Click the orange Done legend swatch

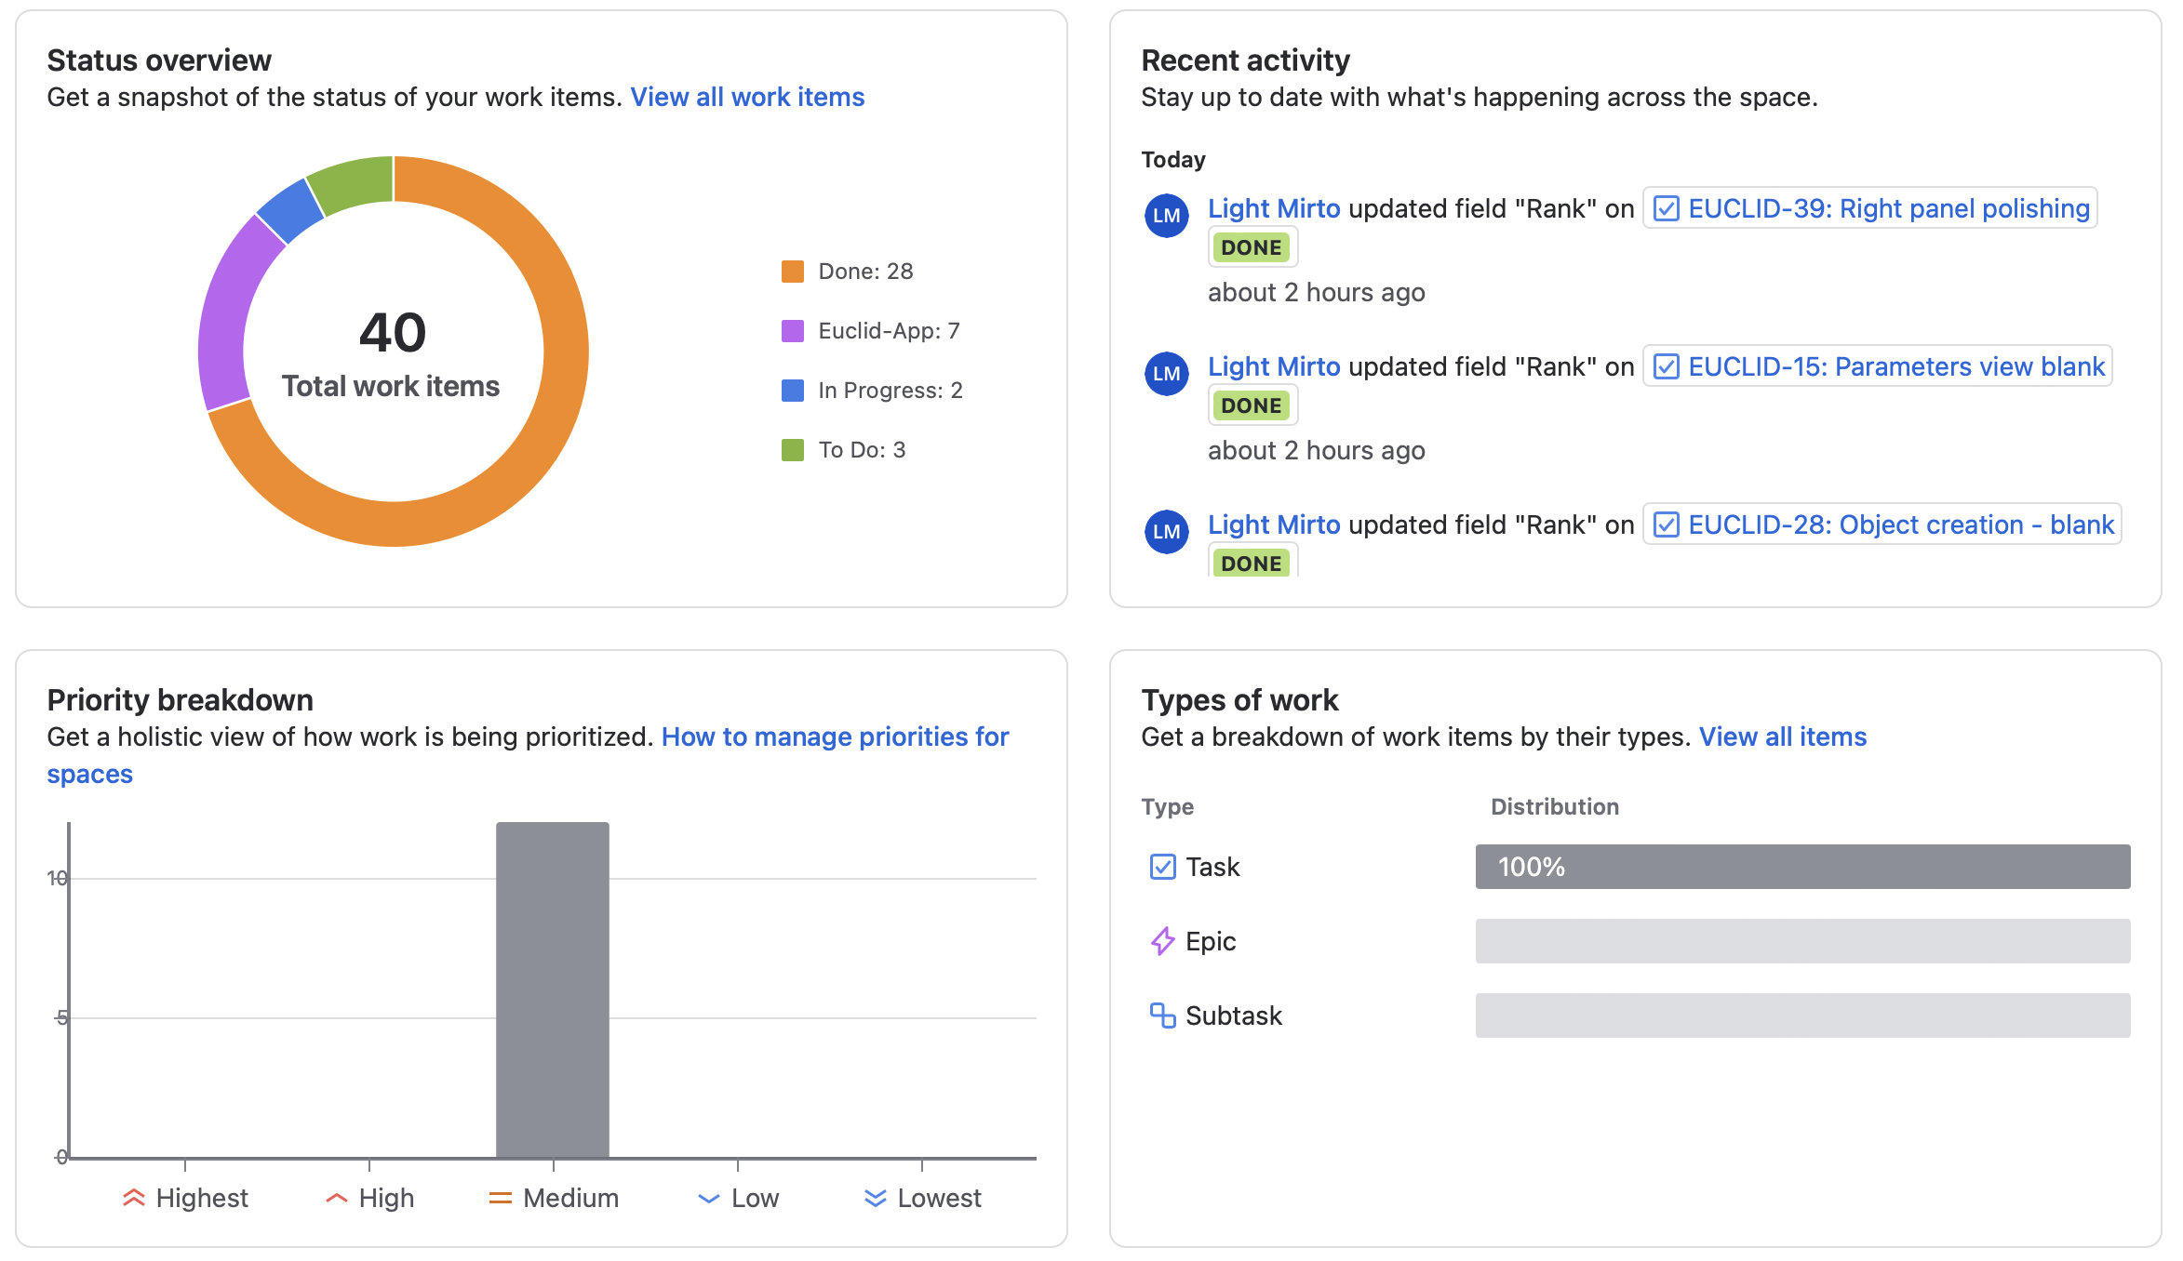[x=793, y=272]
